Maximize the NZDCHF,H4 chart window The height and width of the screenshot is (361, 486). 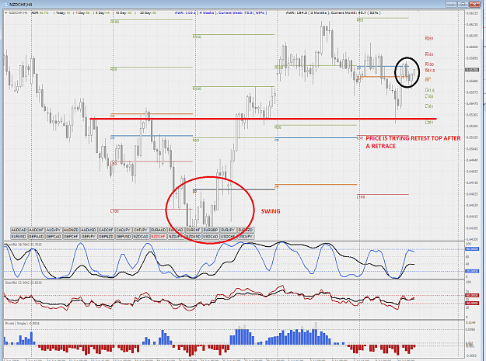click(x=463, y=5)
